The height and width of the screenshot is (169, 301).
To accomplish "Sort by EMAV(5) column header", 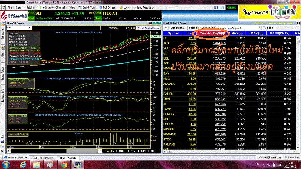I will coord(236,33).
